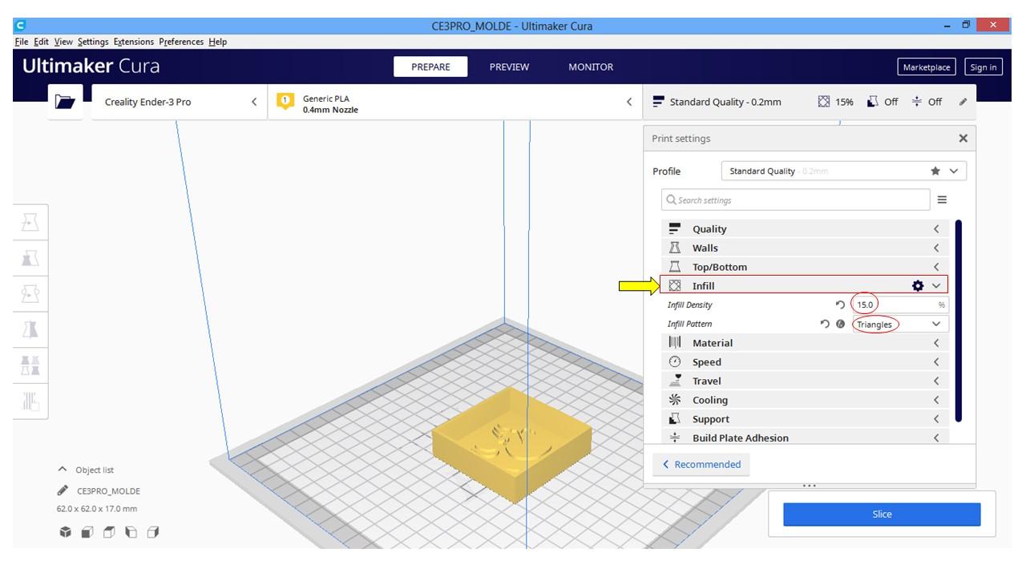The width and height of the screenshot is (1026, 577).
Task: Expand the Walls settings category
Action: click(x=805, y=248)
